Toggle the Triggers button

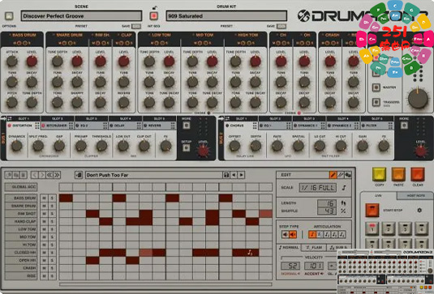[x=376, y=102]
